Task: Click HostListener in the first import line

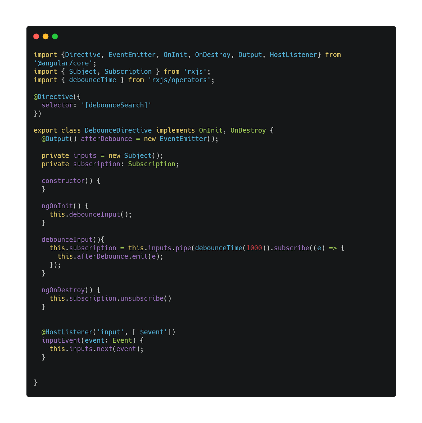Action: pyautogui.click(x=293, y=55)
